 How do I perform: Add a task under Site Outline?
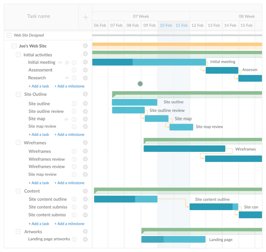tap(39, 134)
